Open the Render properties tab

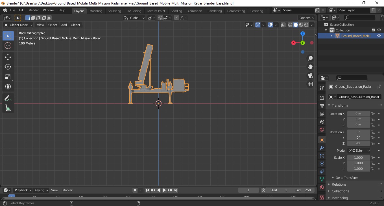pos(322,98)
